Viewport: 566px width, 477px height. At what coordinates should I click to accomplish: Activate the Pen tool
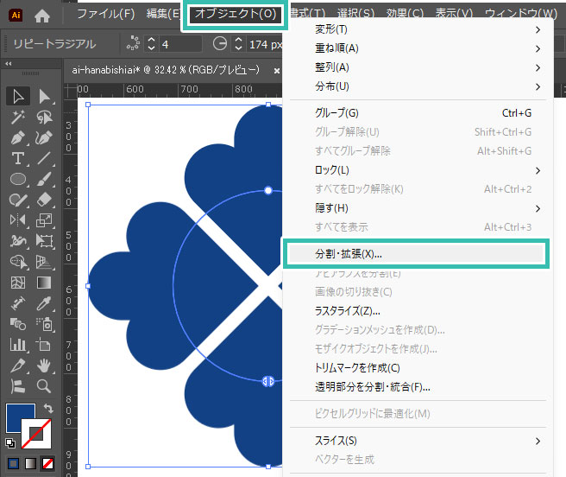point(17,138)
